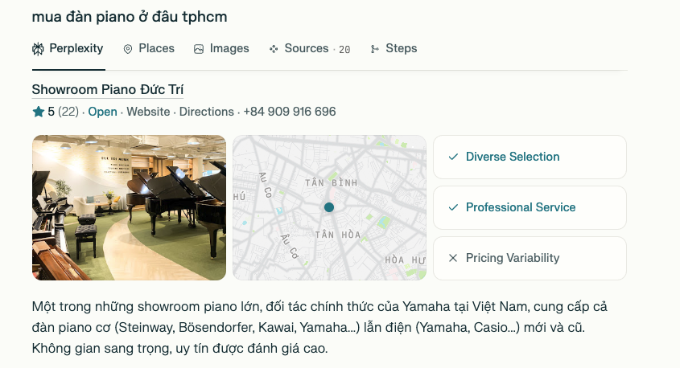Viewport: 680px width, 368px height.
Task: Click the Pricing Variability X icon
Action: (x=453, y=258)
